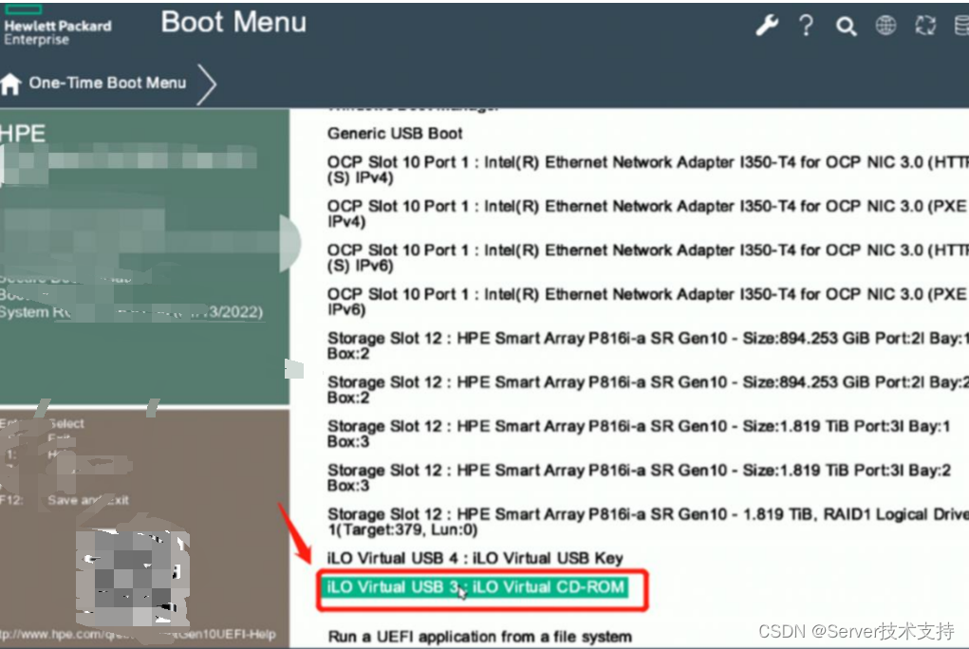Viewport: 969px width, 649px height.
Task: Click the home icon in the breadcrumb
Action: click(x=10, y=83)
